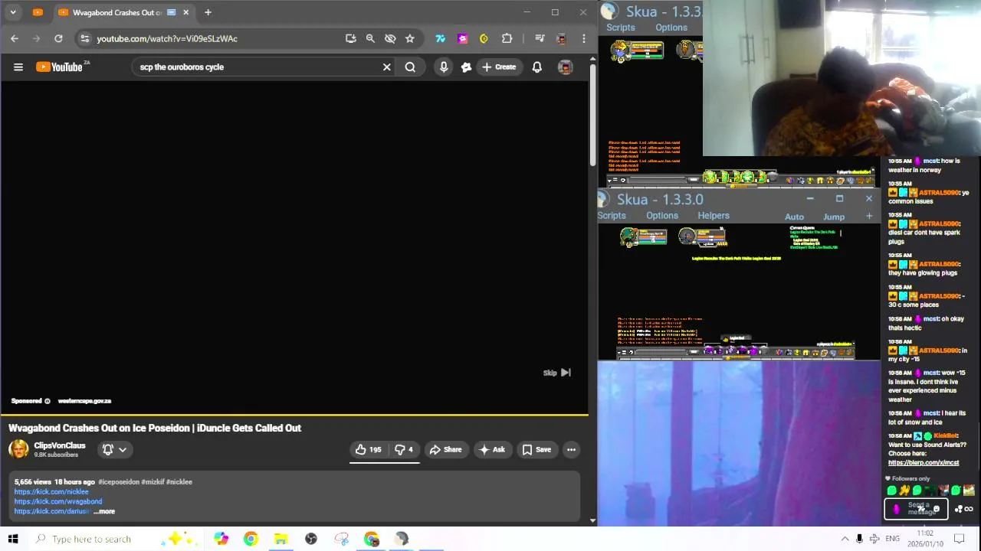Open ClipsVonClaus channel name

click(x=59, y=445)
